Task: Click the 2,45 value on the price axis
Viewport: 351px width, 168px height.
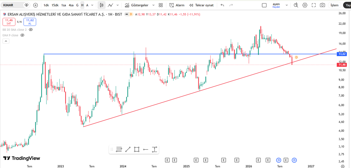Action: [342, 161]
